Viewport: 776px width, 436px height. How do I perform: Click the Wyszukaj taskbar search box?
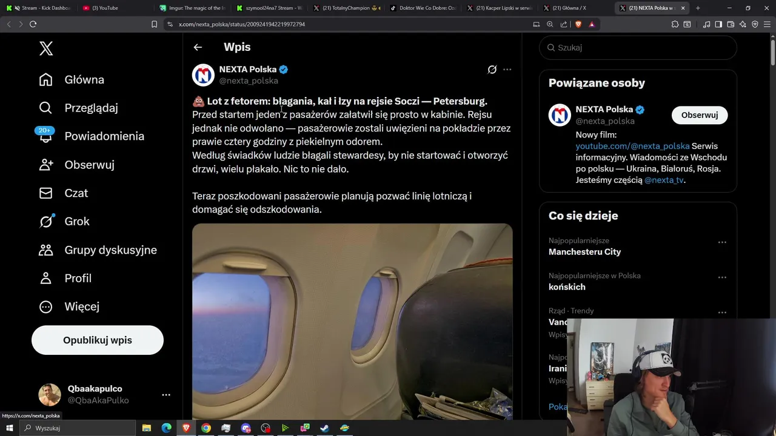click(78, 428)
